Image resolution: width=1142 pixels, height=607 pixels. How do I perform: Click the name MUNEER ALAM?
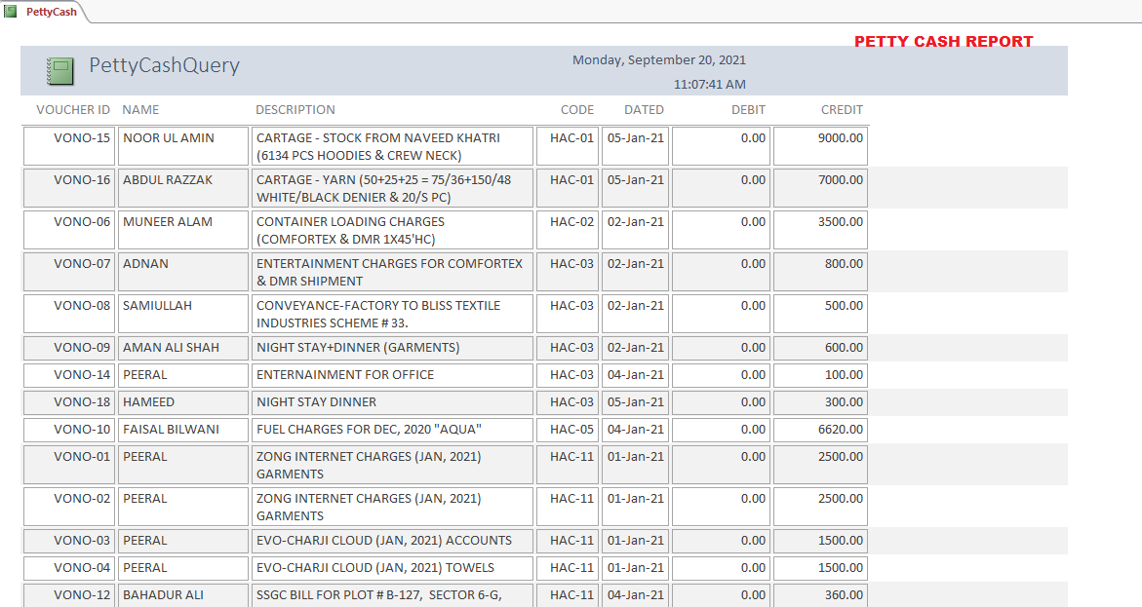[x=168, y=222]
